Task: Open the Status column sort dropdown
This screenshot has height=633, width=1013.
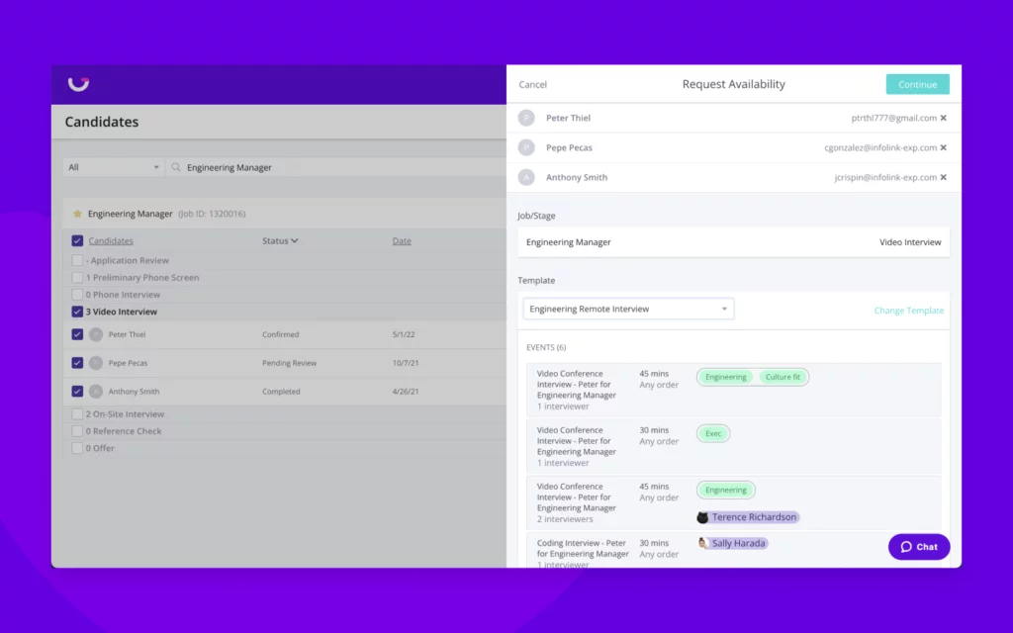Action: tap(280, 241)
